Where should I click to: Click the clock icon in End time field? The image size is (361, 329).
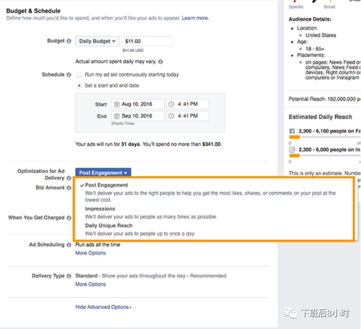click(x=171, y=116)
